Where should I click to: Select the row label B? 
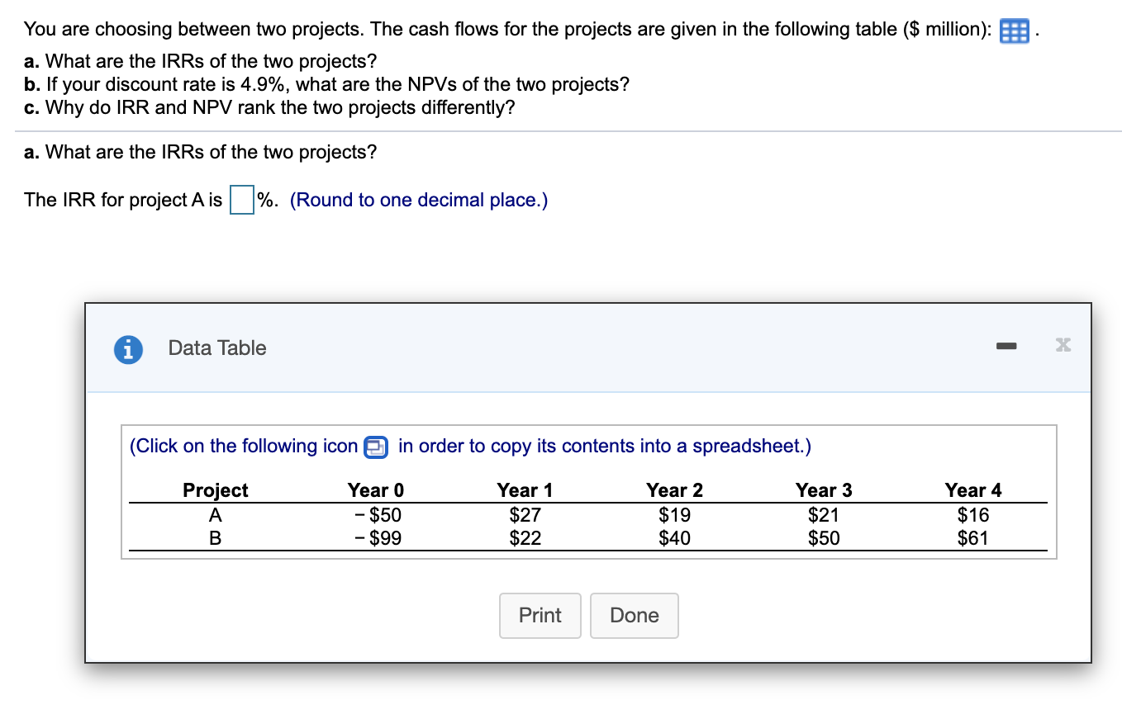[x=215, y=537]
